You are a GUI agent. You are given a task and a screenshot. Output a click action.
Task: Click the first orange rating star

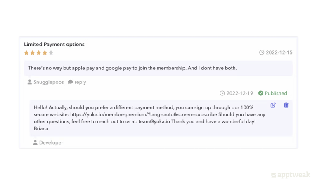[26, 53]
